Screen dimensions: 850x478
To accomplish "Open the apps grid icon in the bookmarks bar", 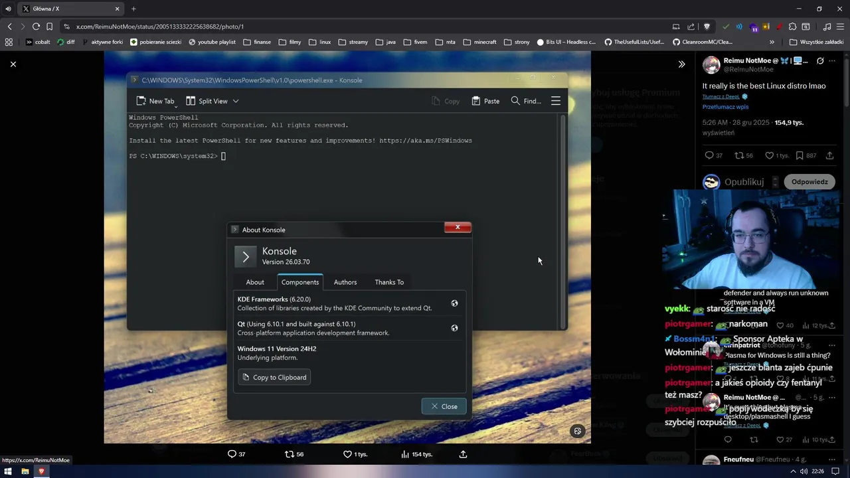I will [9, 42].
